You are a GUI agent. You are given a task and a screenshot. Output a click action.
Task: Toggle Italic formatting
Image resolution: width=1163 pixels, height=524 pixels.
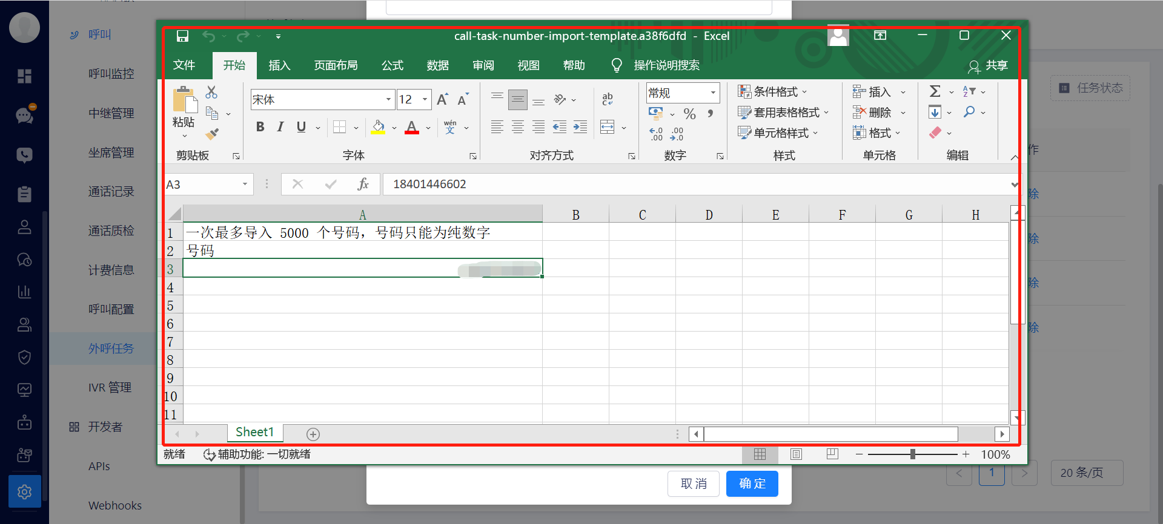coord(280,127)
